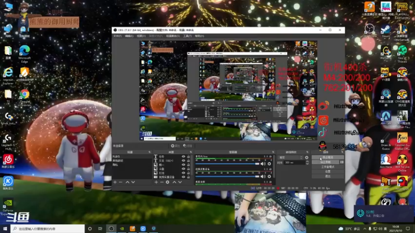415x233 pixels.
Task: Mute the 麦克风/Aux mixer channel
Action: tap(263, 164)
